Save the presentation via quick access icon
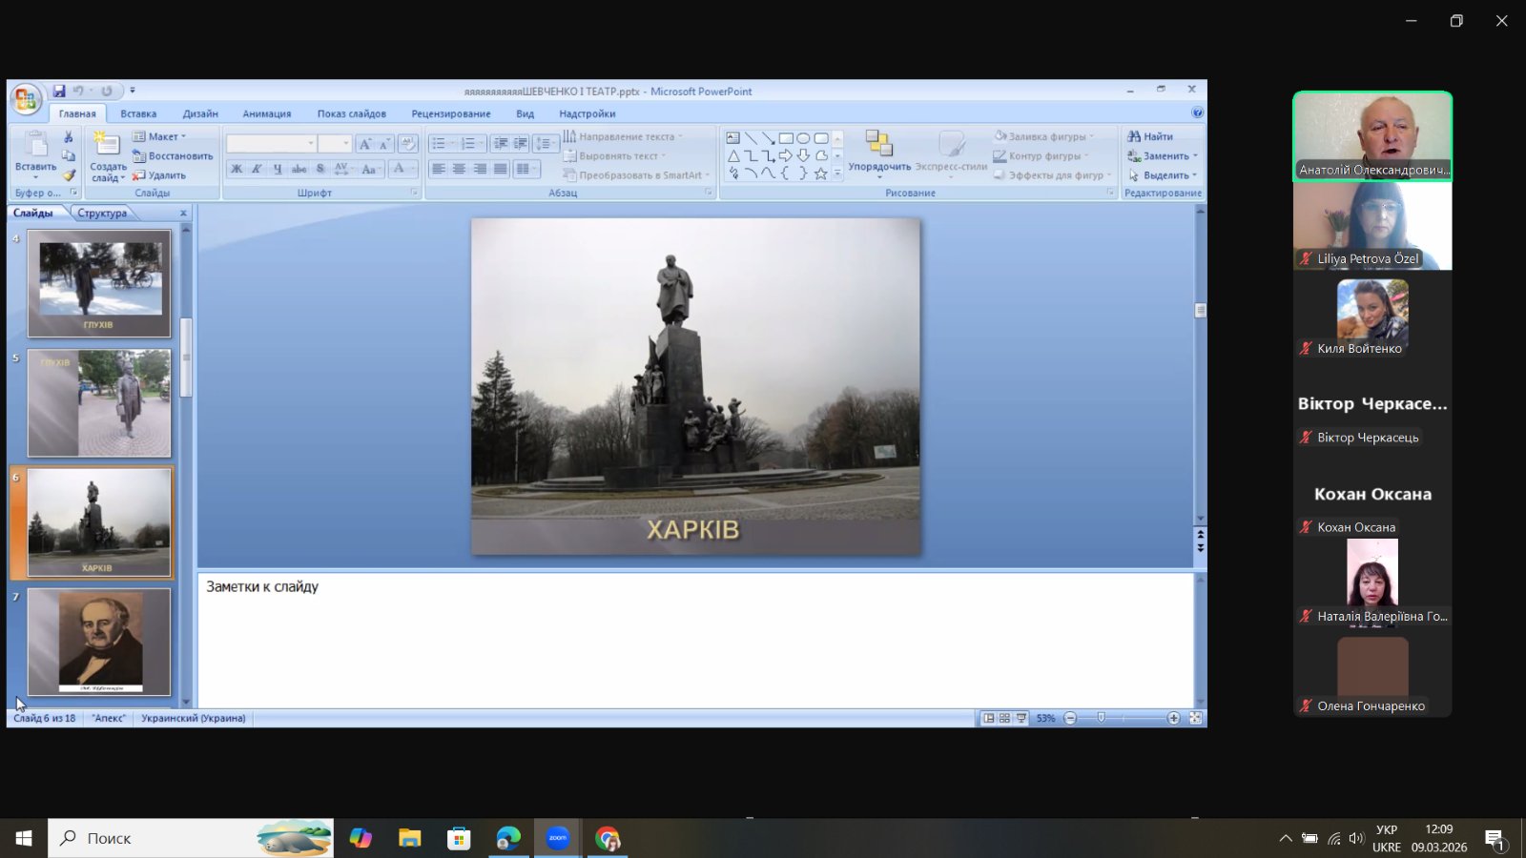This screenshot has width=1526, height=858. point(59,91)
